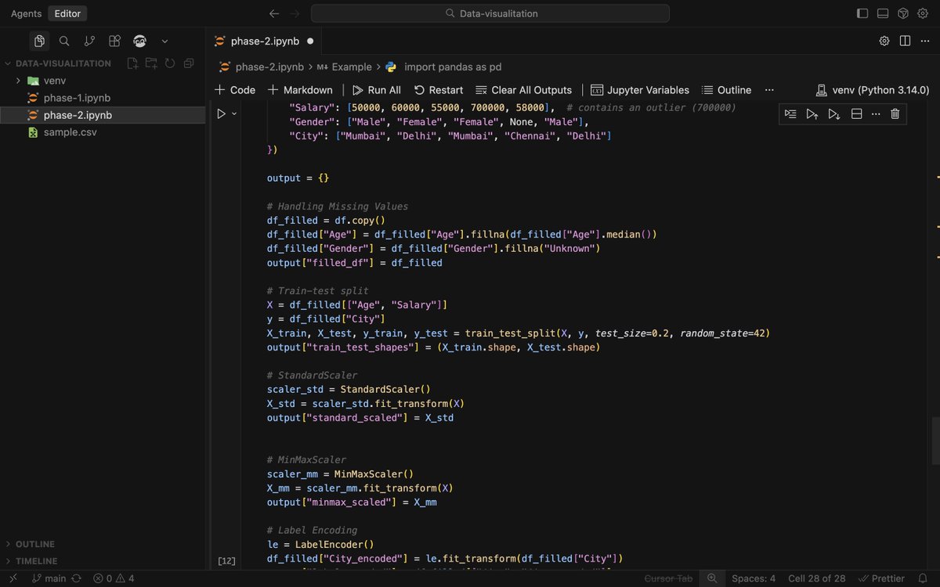Split the editor to the right
This screenshot has height=587, width=940.
pyautogui.click(x=905, y=41)
